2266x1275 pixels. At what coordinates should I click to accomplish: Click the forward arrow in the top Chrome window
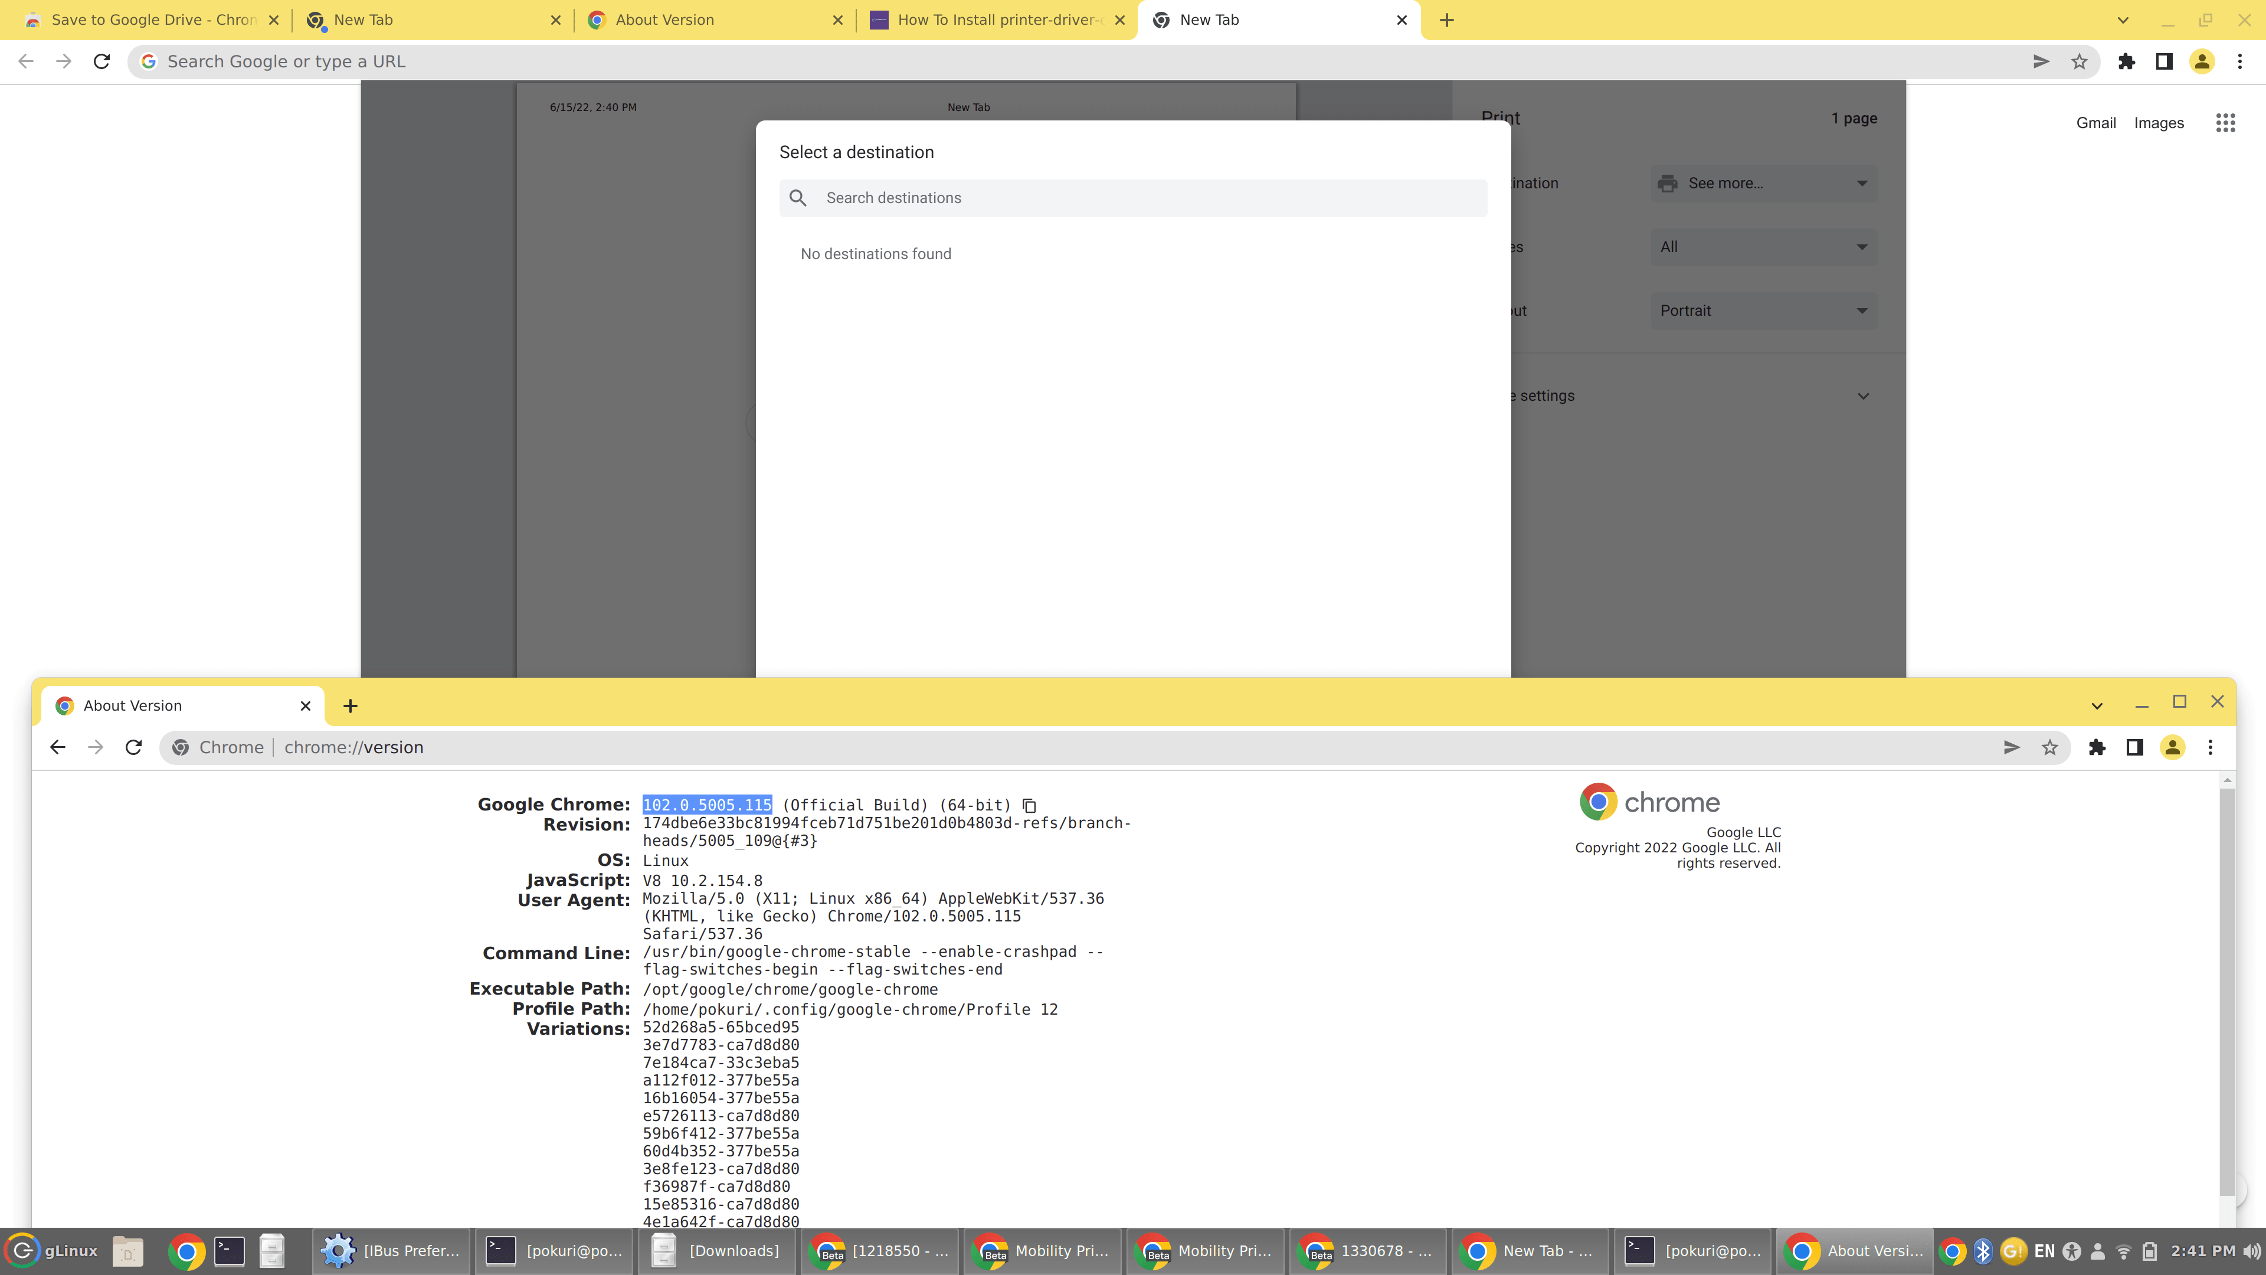63,61
